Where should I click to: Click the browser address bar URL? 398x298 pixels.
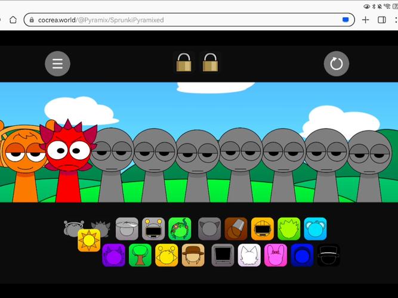click(101, 20)
